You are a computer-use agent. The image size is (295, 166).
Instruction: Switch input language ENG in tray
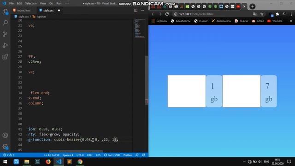click(x=266, y=162)
